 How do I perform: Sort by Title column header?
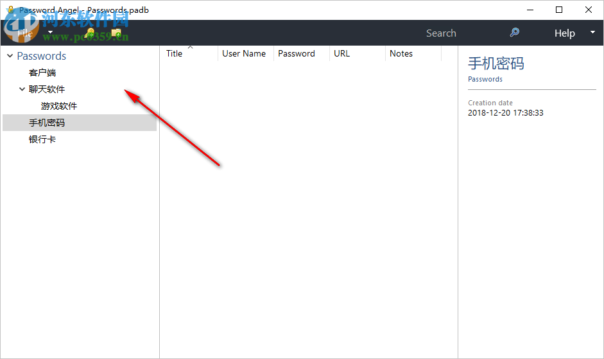tap(189, 53)
